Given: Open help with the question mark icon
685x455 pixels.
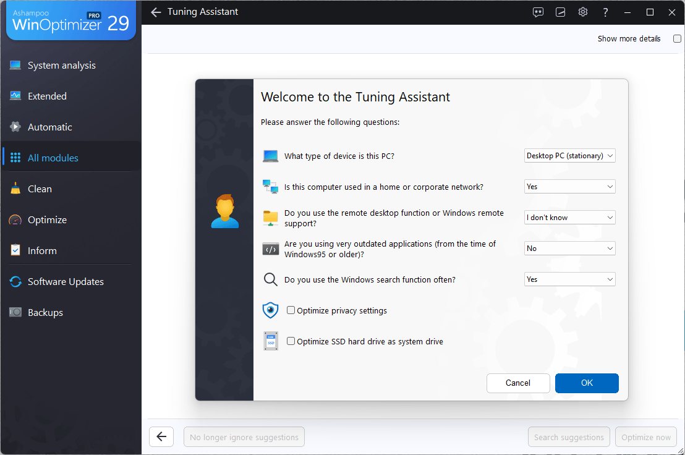Looking at the screenshot, I should (605, 12).
